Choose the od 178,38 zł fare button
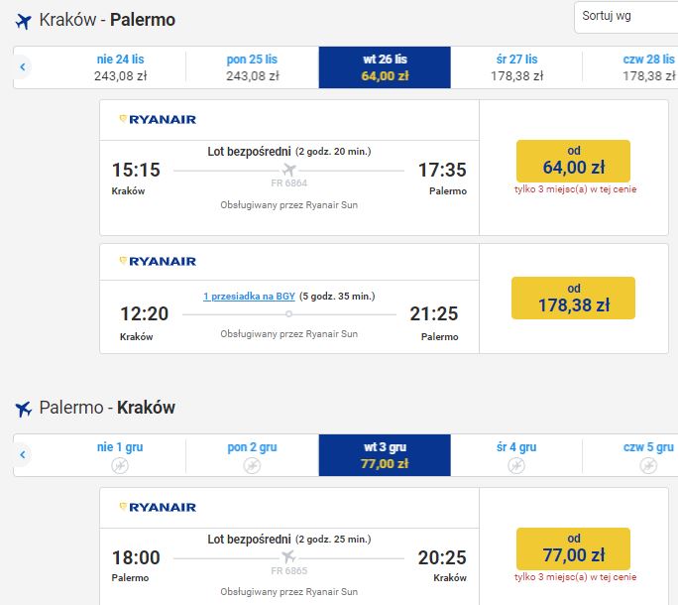 coord(573,299)
